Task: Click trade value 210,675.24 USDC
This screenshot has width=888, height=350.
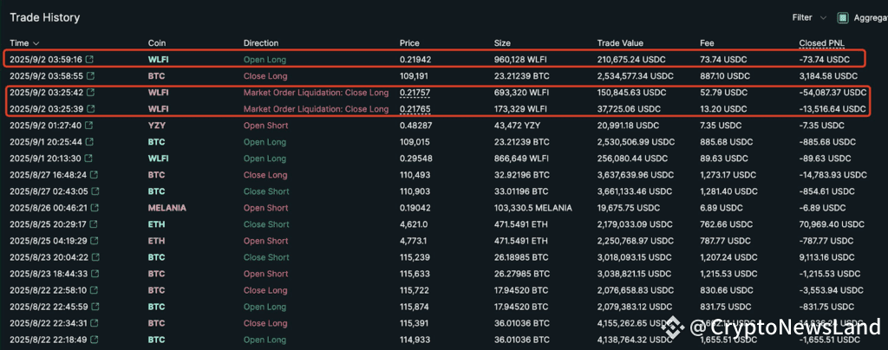Action: click(x=631, y=60)
